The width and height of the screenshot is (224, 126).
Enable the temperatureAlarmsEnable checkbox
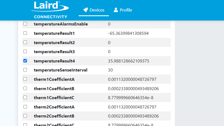click(x=25, y=24)
